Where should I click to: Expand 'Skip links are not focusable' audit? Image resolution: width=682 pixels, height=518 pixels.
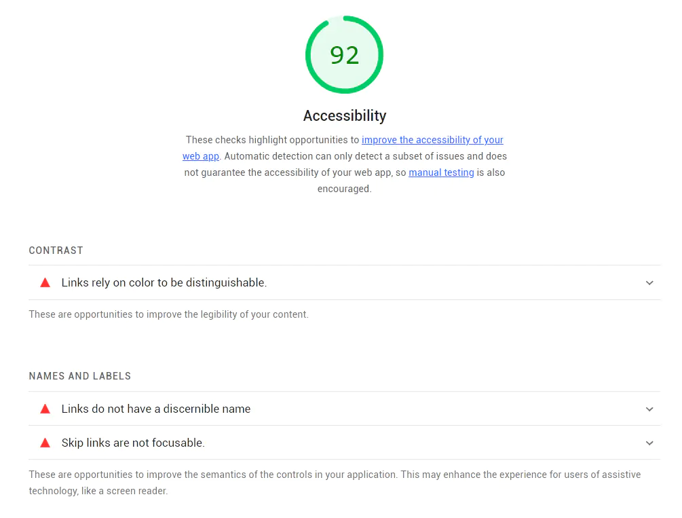(x=649, y=442)
